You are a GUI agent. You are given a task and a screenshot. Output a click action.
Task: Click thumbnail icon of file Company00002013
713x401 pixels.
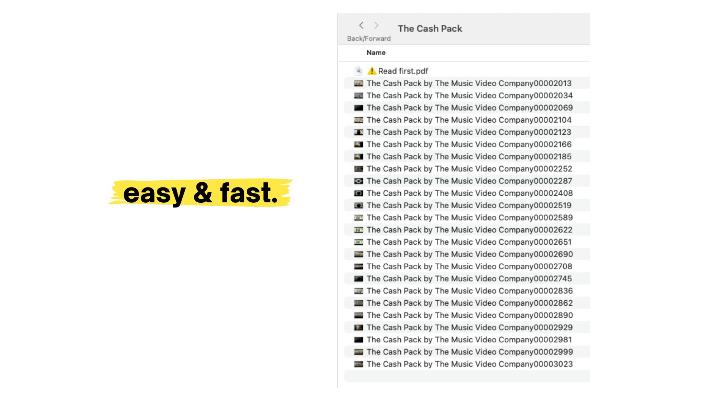click(358, 83)
